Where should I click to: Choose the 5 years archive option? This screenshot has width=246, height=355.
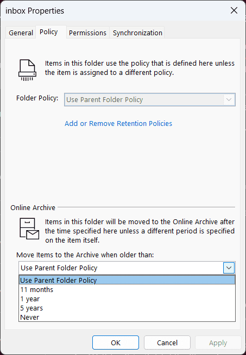pyautogui.click(x=127, y=308)
